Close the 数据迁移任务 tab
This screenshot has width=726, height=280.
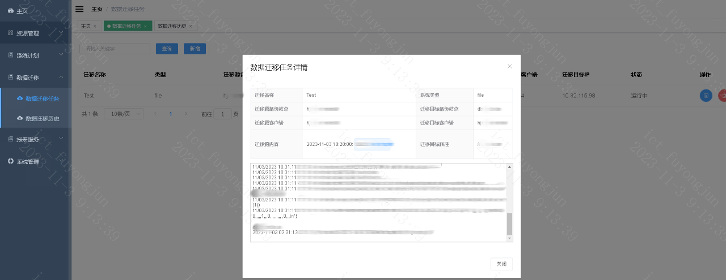point(145,26)
